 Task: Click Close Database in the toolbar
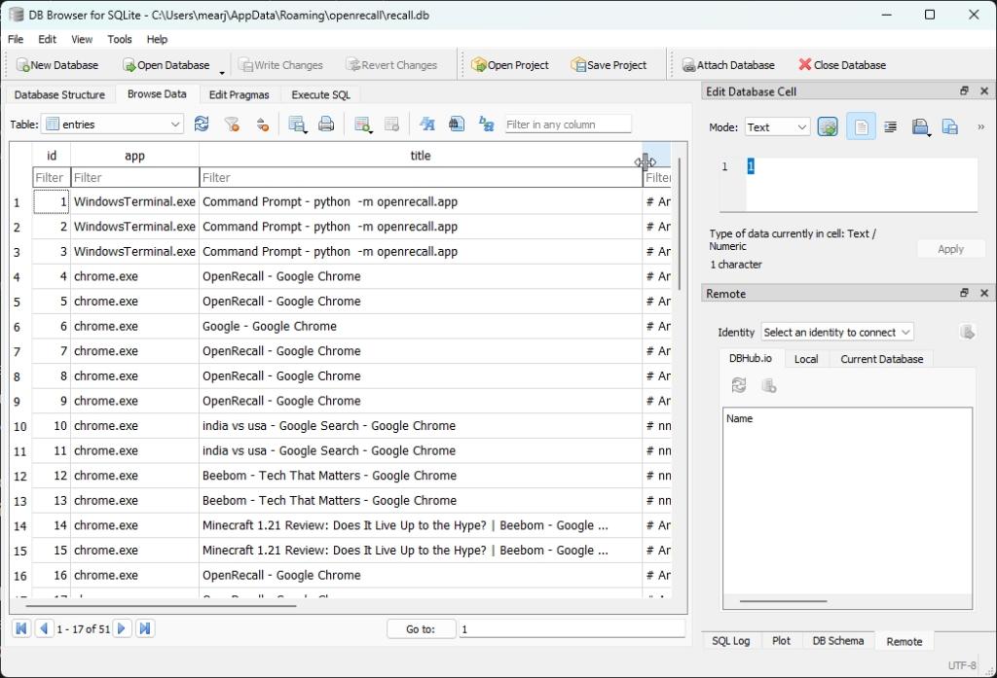point(842,65)
